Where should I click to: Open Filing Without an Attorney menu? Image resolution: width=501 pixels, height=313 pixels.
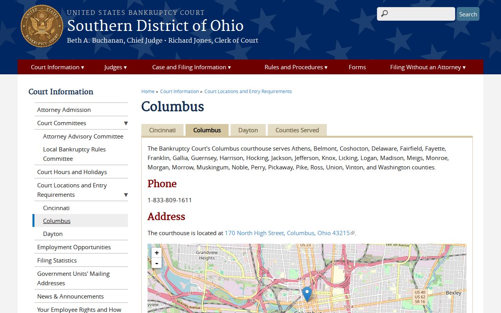428,67
